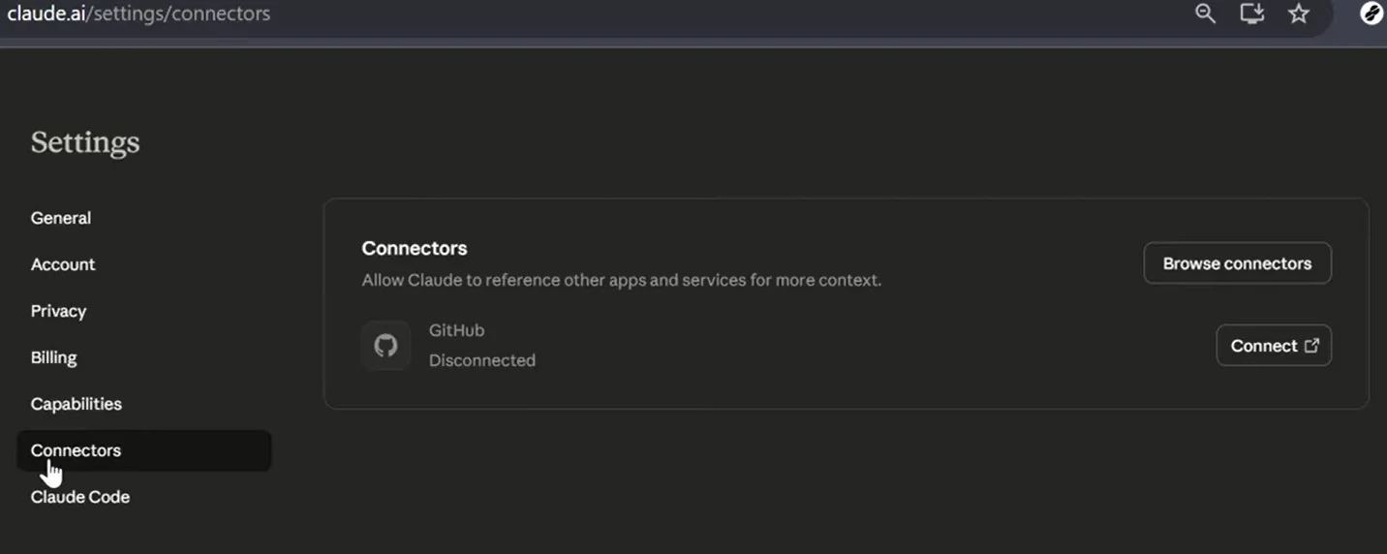Open the Account settings section

click(63, 264)
